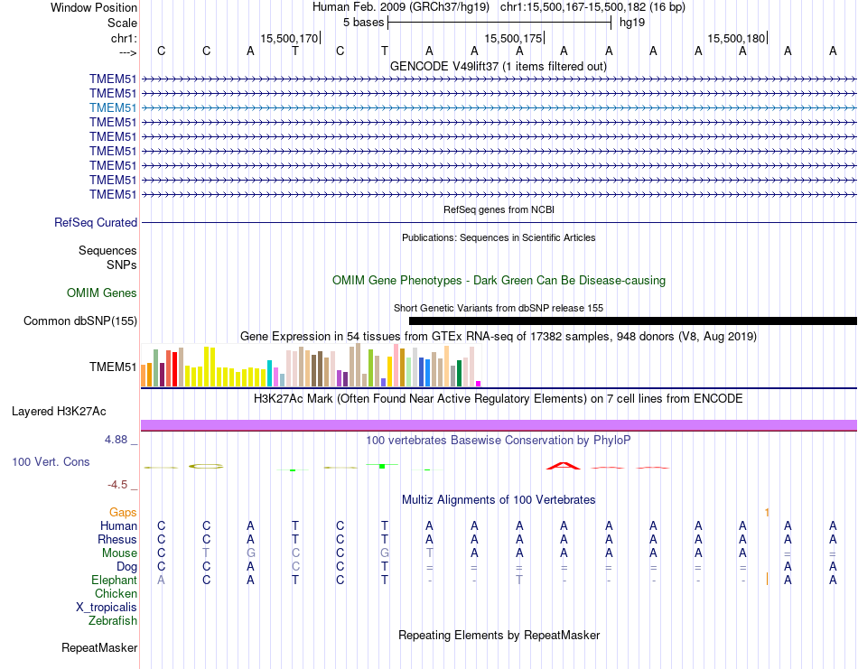
Task: Click the 5 bases scale bar
Action: (x=499, y=23)
